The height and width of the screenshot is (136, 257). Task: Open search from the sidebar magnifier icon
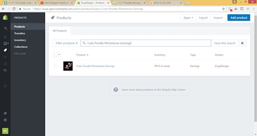(5, 28)
